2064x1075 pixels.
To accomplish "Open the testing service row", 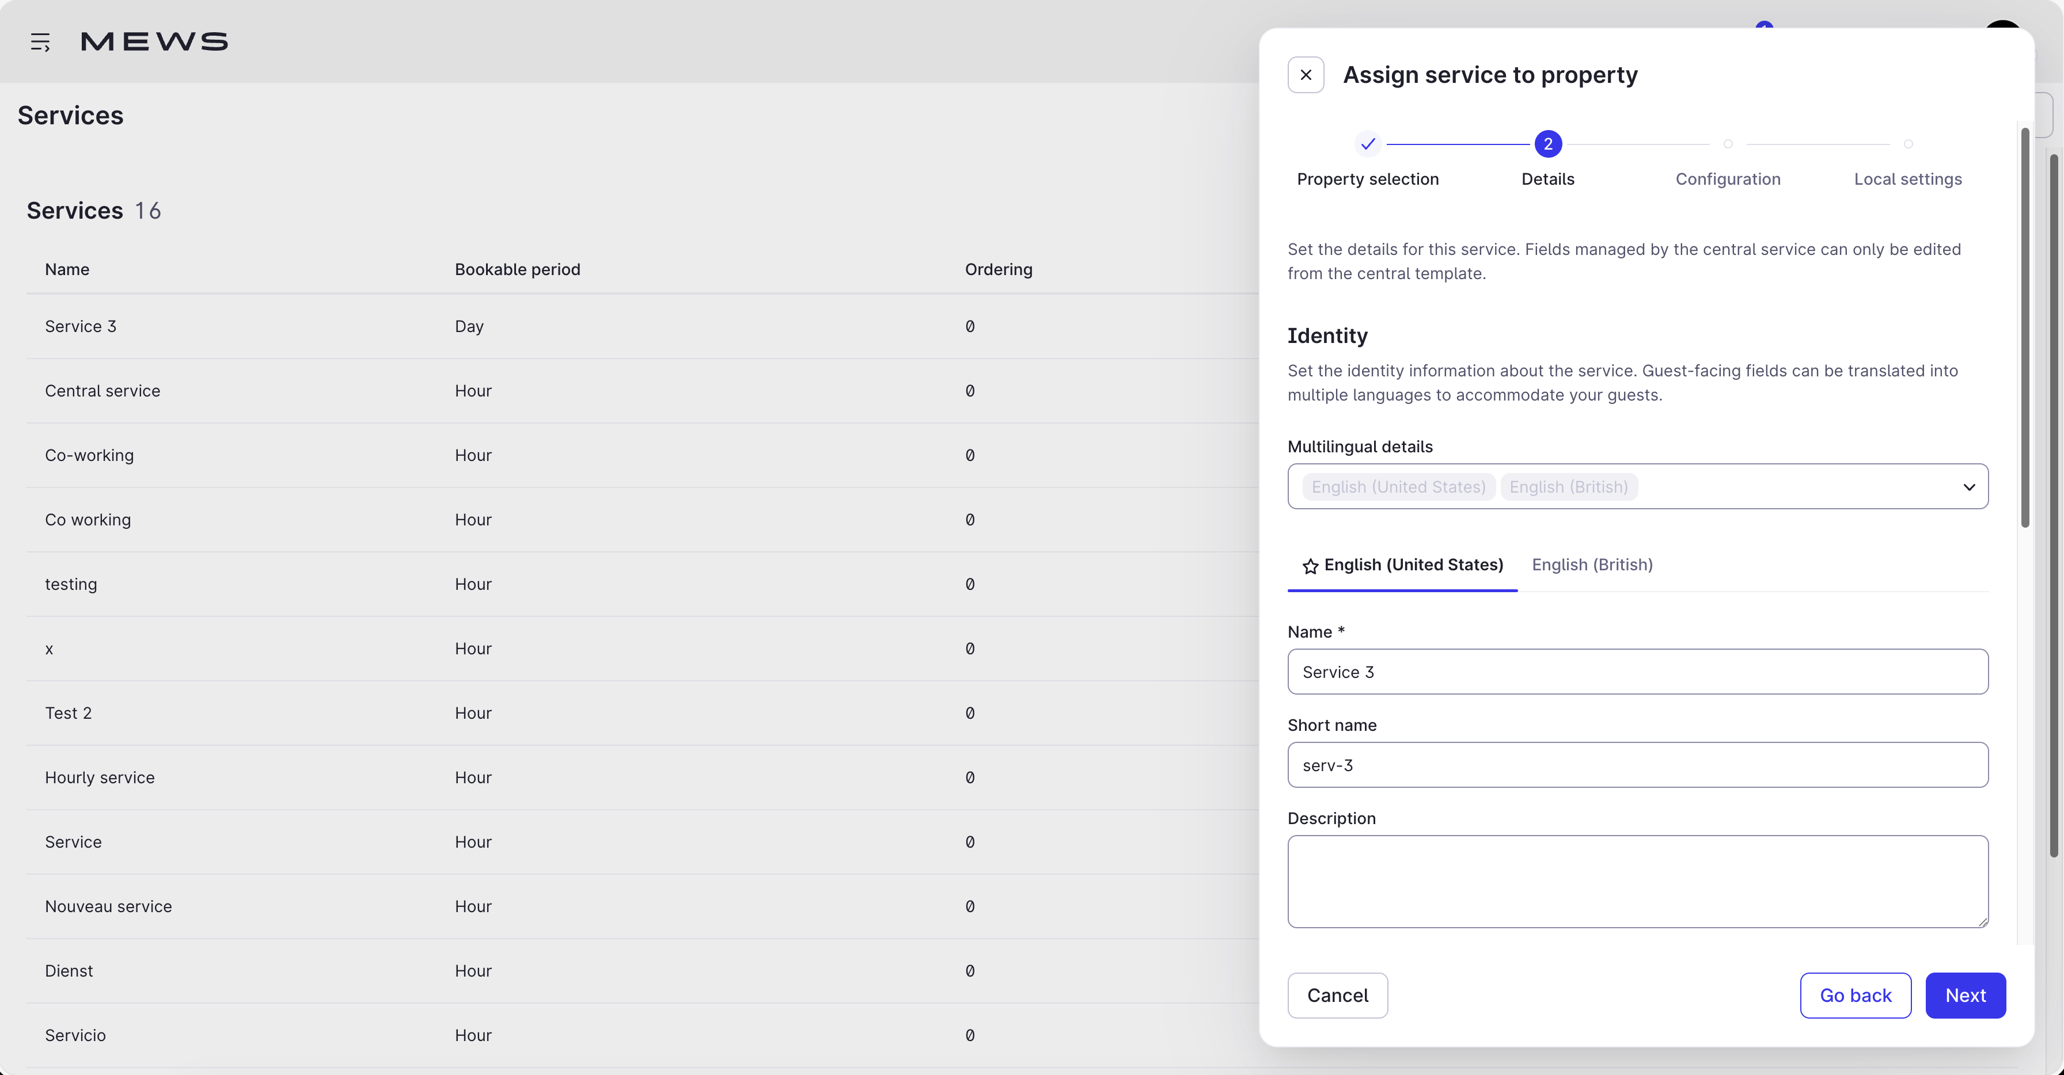I will pos(643,584).
